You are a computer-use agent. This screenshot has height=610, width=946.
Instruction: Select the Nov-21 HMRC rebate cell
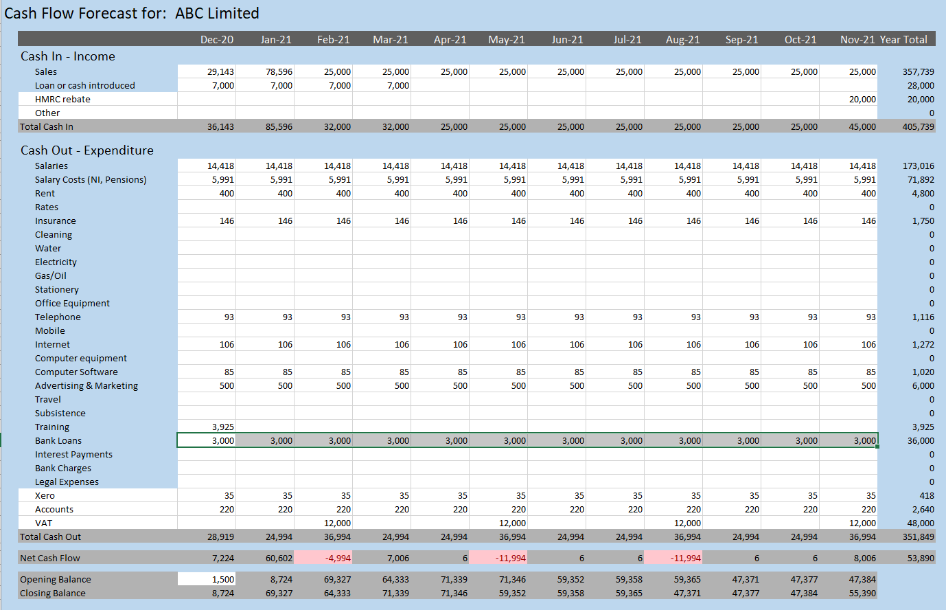coord(849,99)
